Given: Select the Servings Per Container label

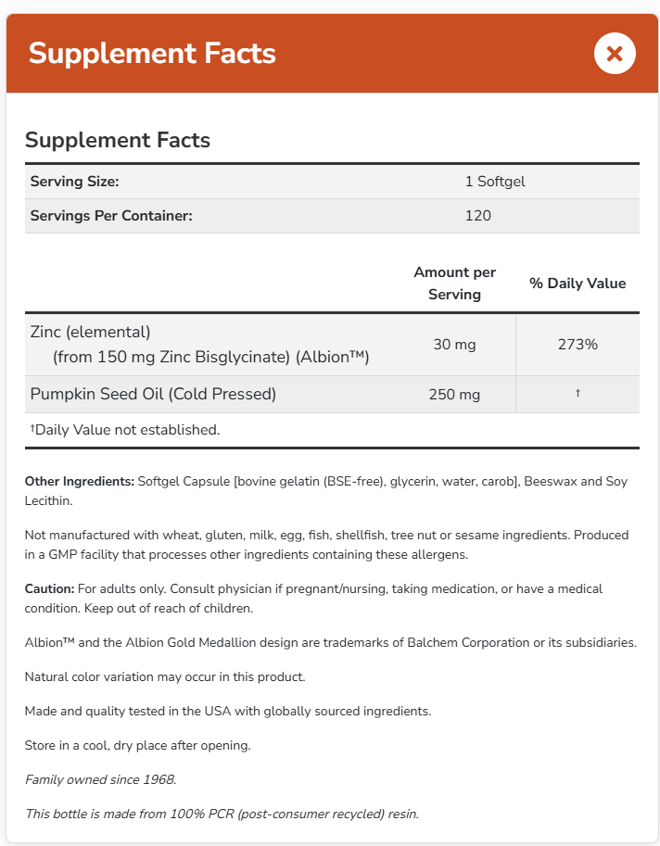Looking at the screenshot, I should point(111,216).
